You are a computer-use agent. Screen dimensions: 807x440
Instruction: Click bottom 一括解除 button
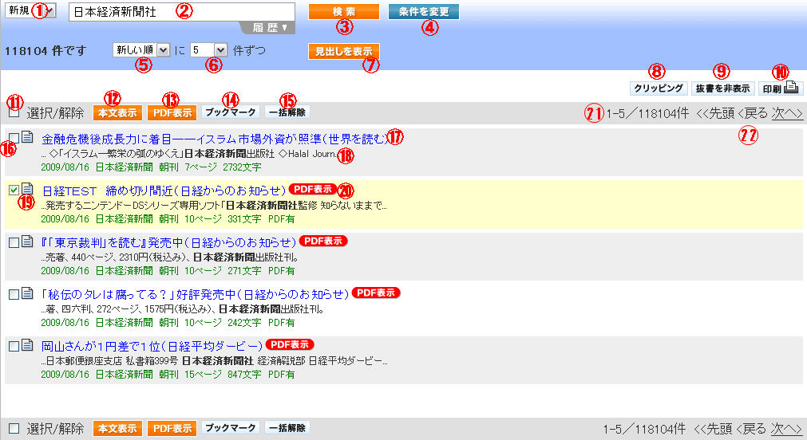tap(287, 428)
